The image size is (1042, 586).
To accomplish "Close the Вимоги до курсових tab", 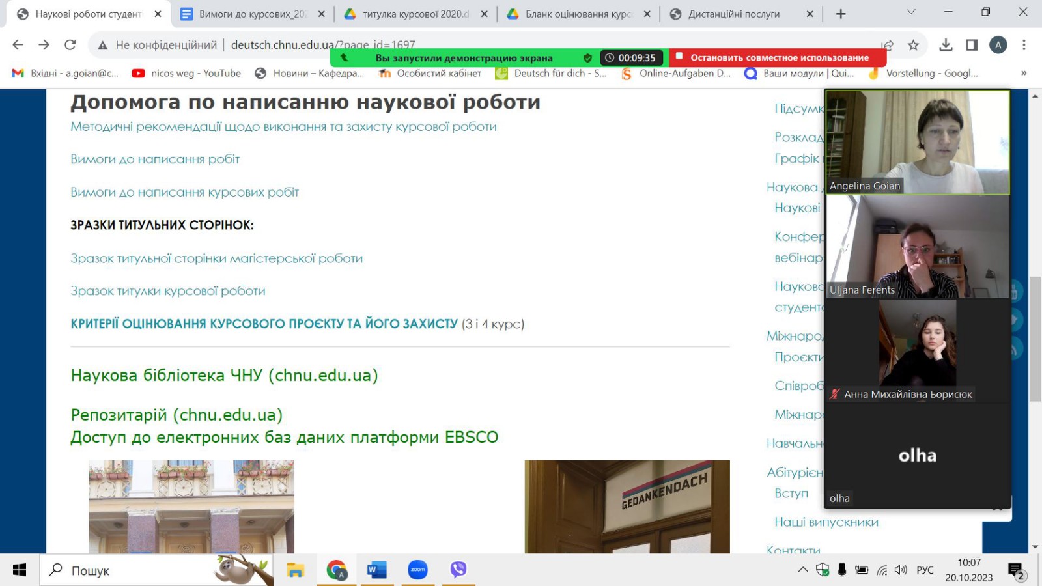I will click(321, 14).
